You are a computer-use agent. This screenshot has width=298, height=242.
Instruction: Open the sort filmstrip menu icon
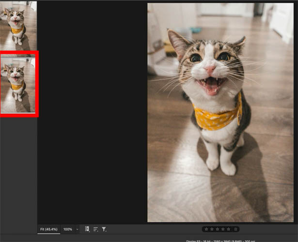pos(95,229)
